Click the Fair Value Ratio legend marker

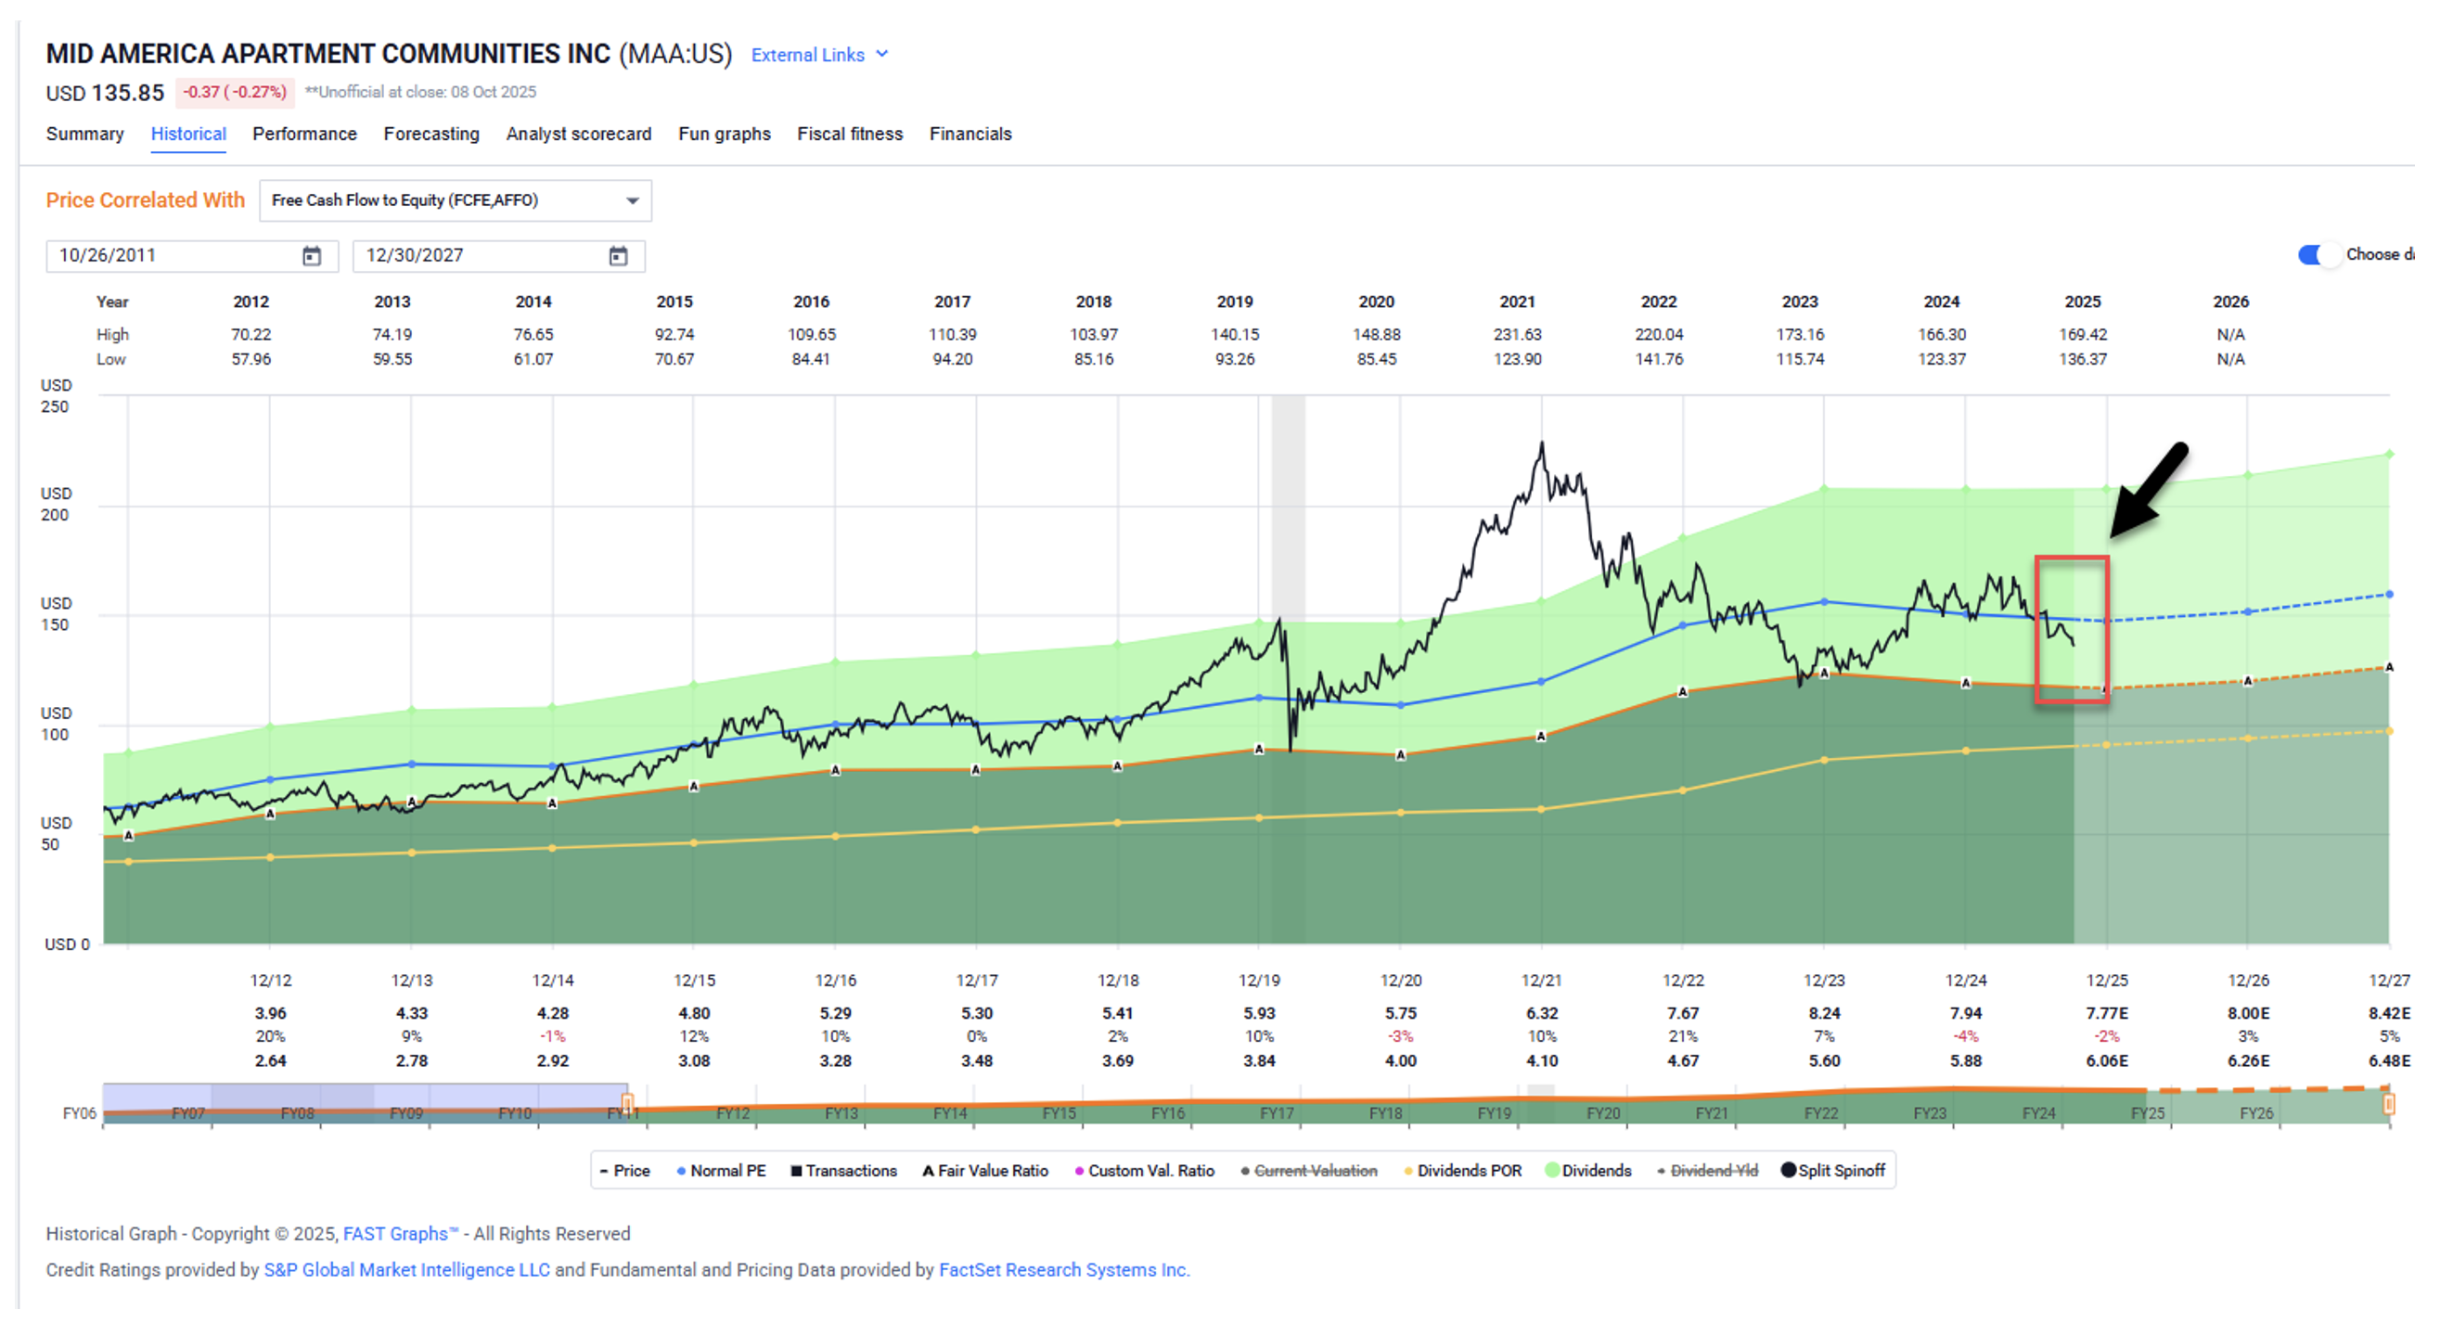pos(927,1171)
